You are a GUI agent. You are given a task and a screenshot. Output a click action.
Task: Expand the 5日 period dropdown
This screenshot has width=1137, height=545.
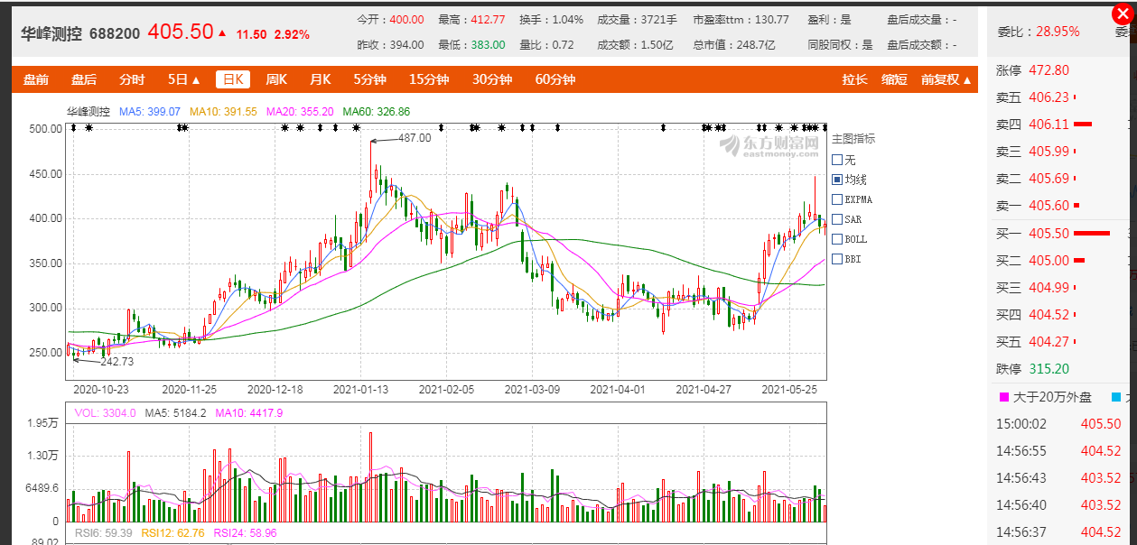(x=184, y=79)
